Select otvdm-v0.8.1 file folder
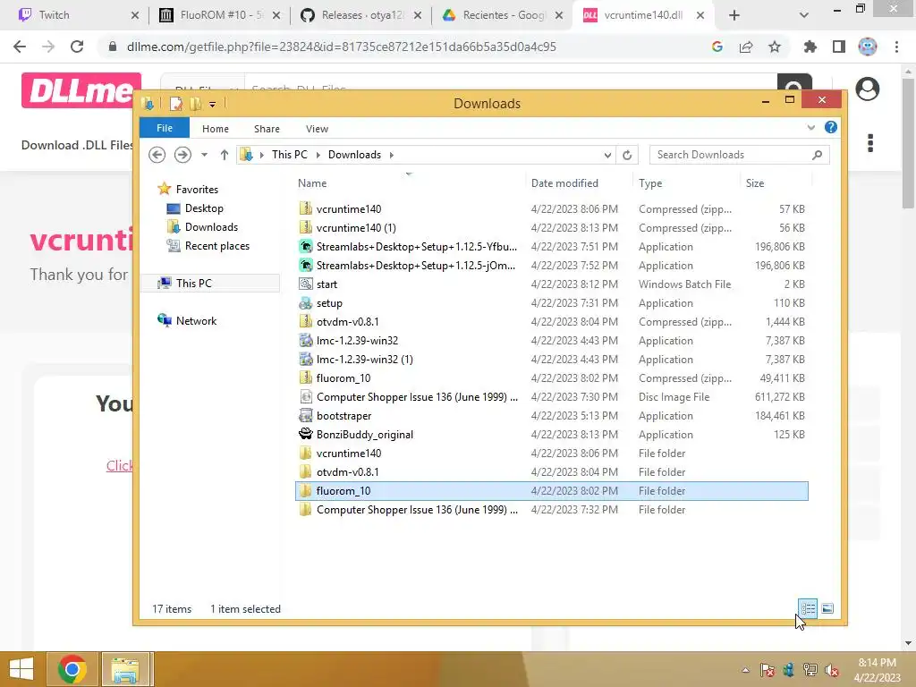 [551, 471]
